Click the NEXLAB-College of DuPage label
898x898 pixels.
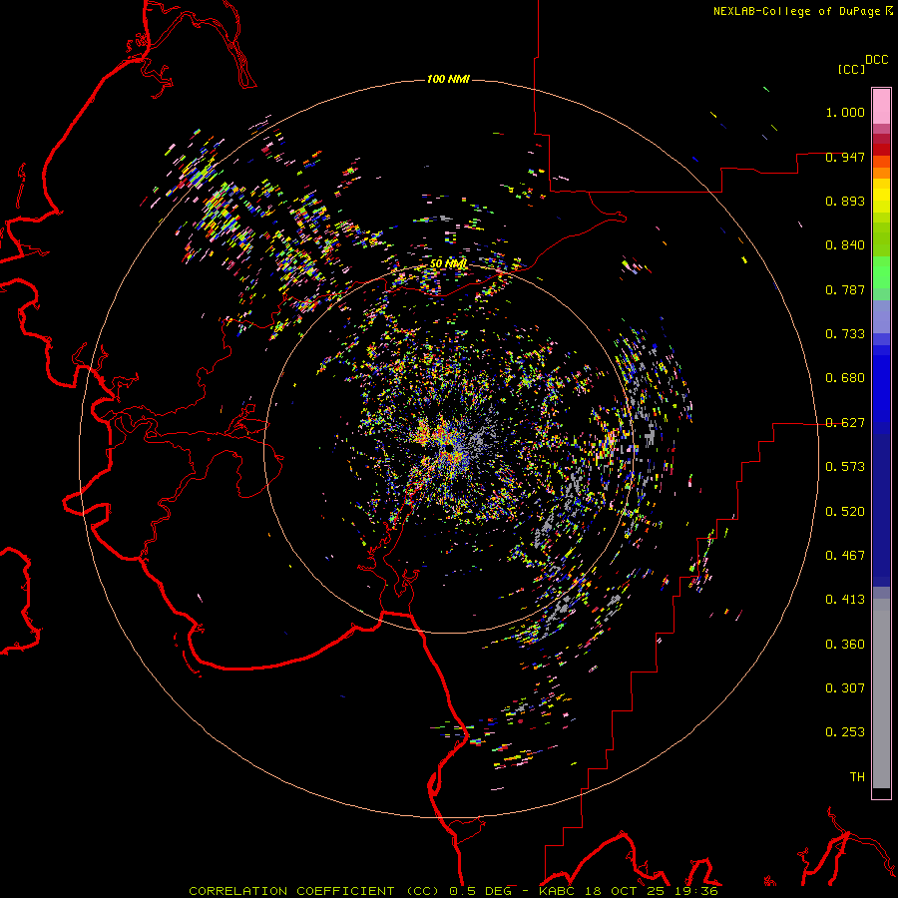798,11
